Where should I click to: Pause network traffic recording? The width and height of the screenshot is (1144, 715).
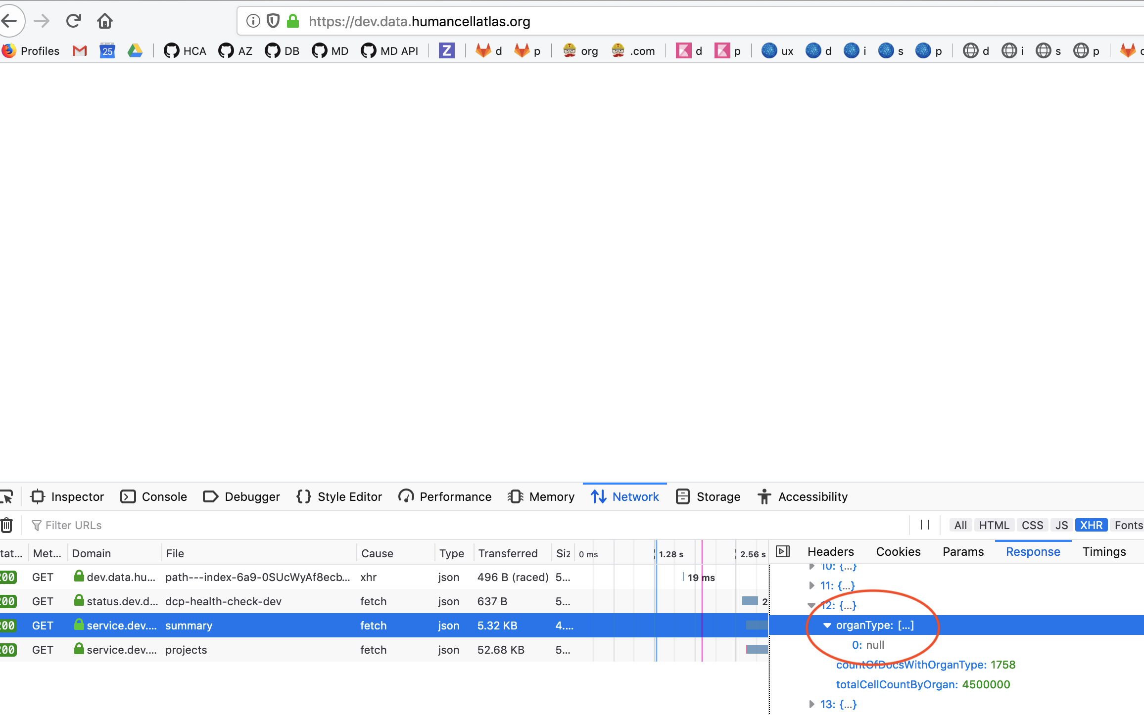[924, 525]
